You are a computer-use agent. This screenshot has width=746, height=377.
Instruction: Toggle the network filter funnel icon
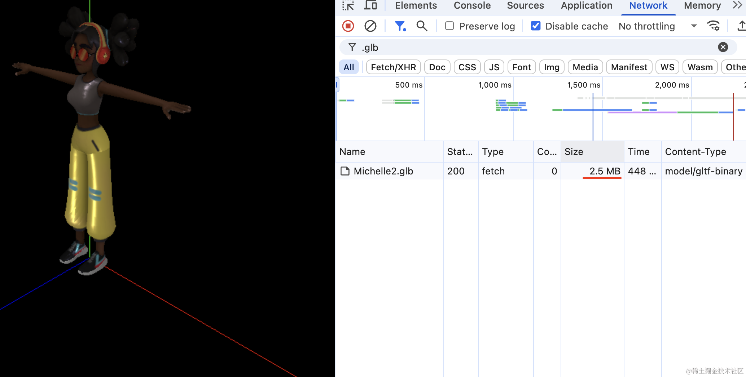point(400,26)
